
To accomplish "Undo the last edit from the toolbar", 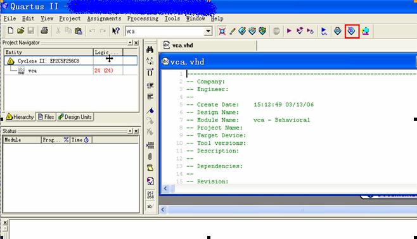I will click(x=93, y=31).
